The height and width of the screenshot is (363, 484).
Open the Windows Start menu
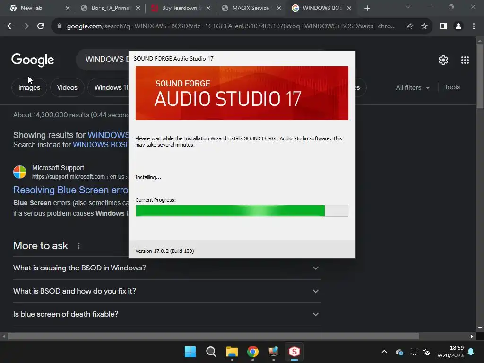(190, 352)
